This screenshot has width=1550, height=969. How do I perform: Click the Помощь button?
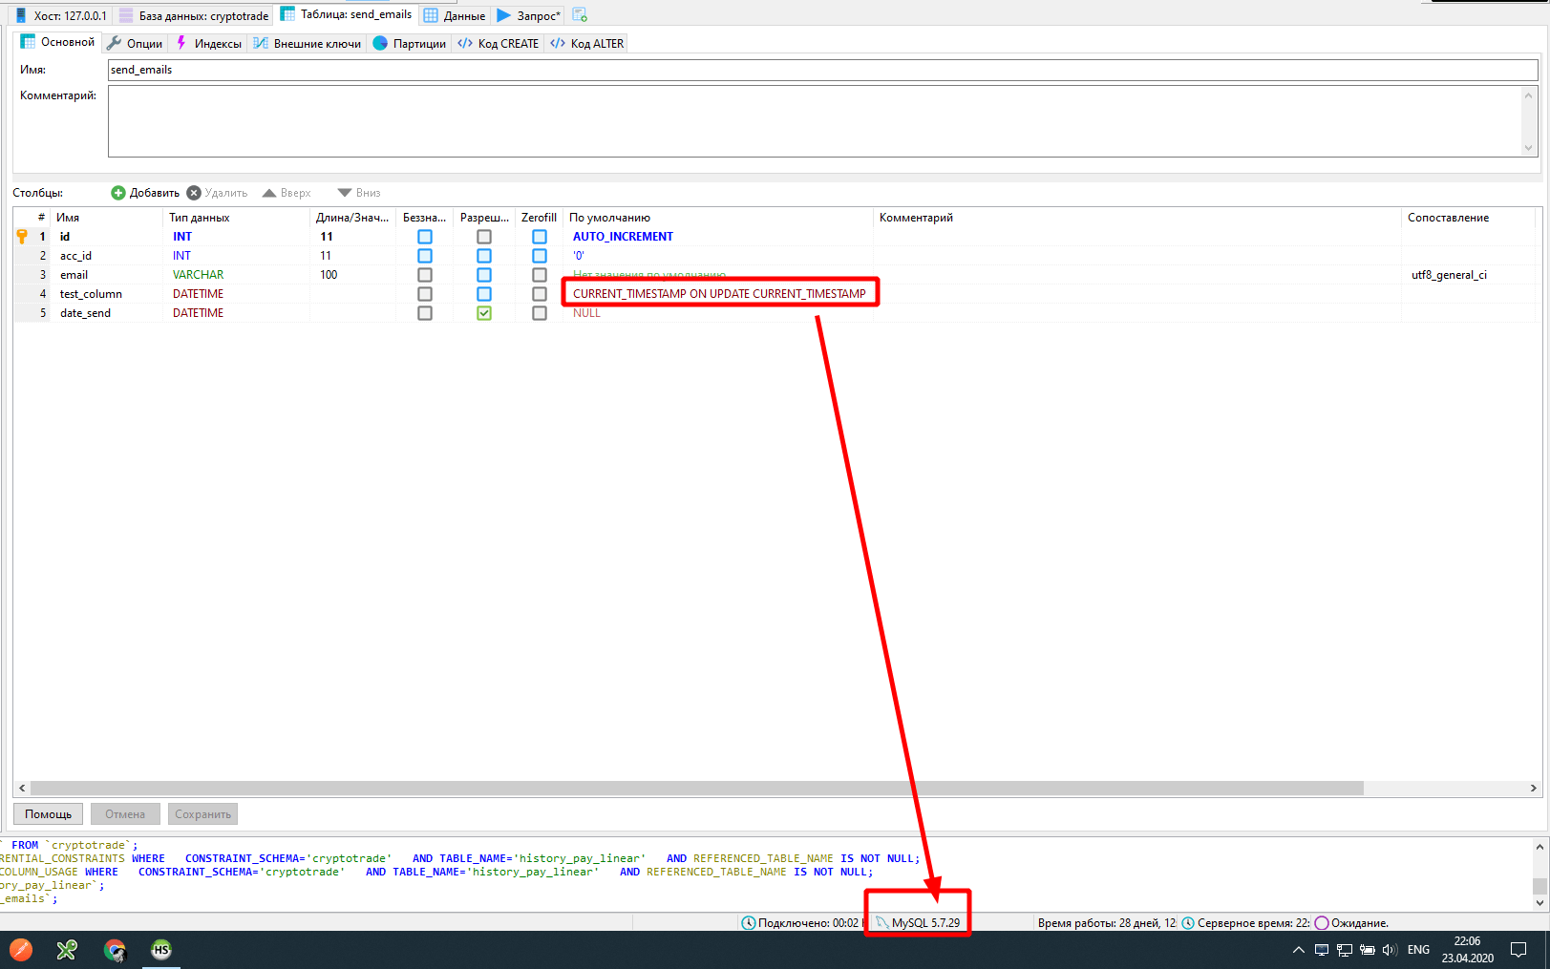point(48,813)
